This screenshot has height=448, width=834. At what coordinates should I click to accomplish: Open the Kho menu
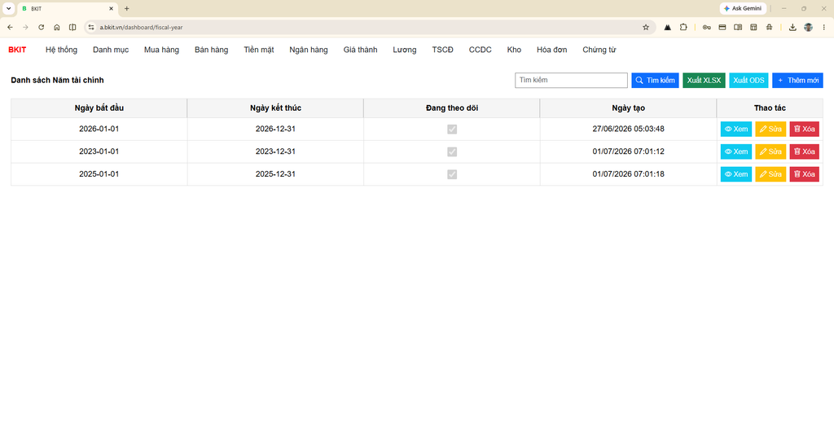pos(514,50)
